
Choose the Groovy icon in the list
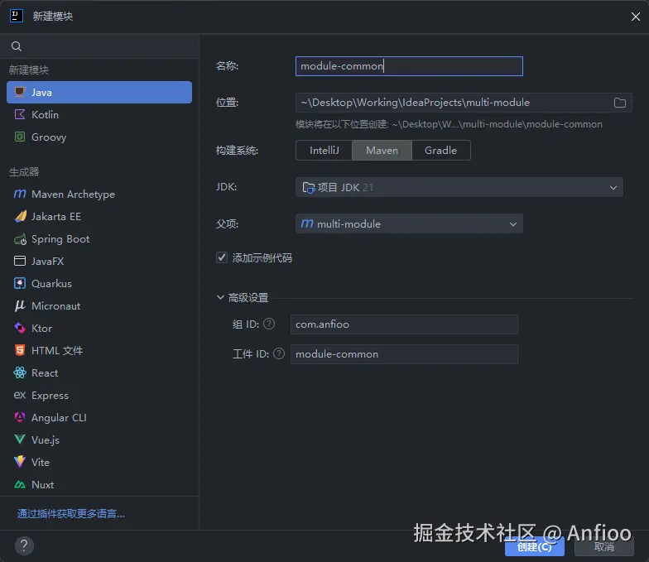20,137
